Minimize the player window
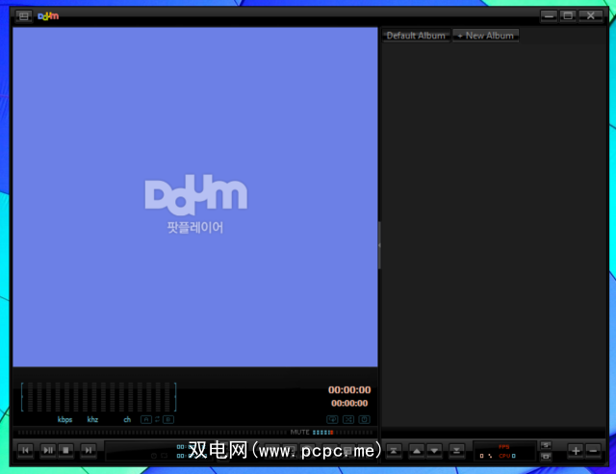 pos(549,16)
